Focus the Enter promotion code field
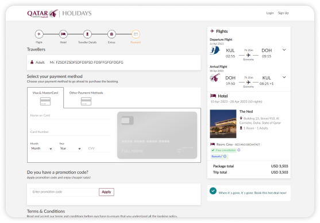Screen dimensions: 320x223 tap(64, 192)
